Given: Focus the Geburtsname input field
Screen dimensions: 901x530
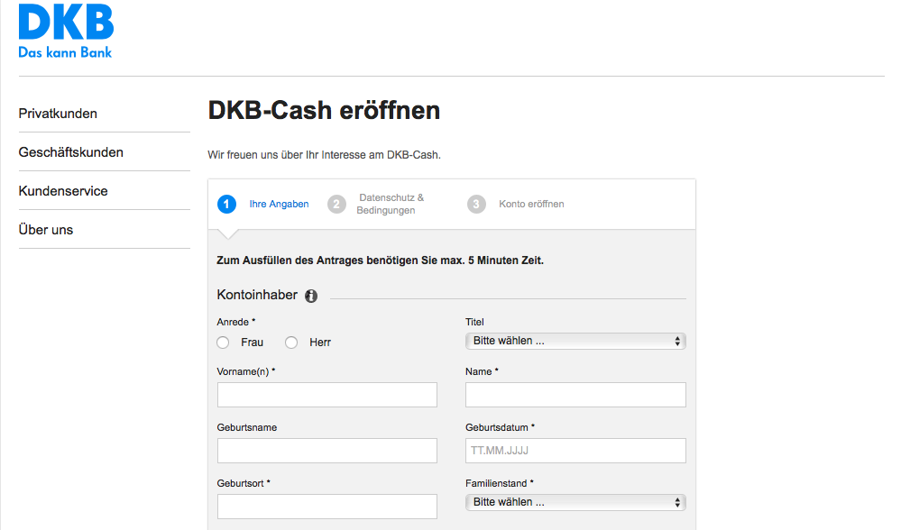Looking at the screenshot, I should (327, 451).
